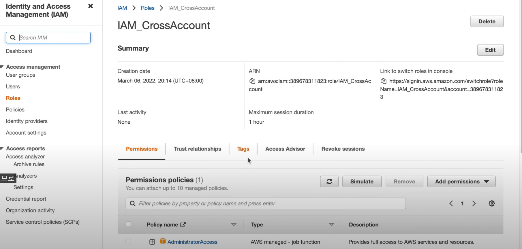Switch to the Permissions tab

[142, 149]
